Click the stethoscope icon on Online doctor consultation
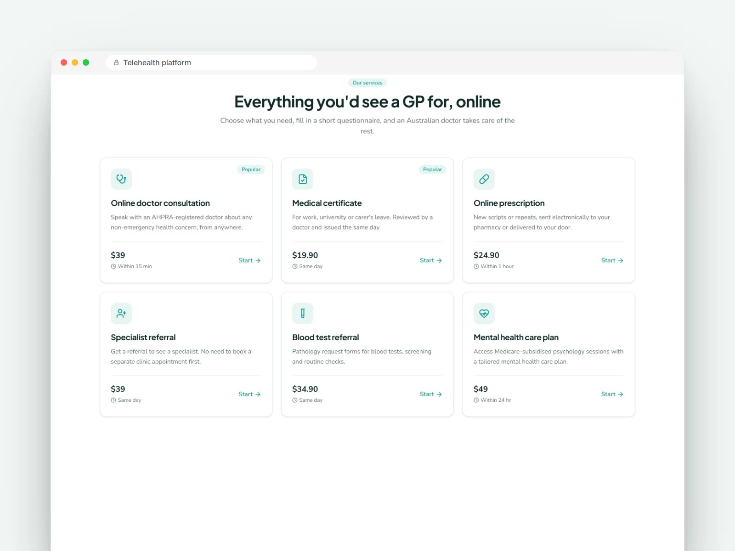 [121, 179]
